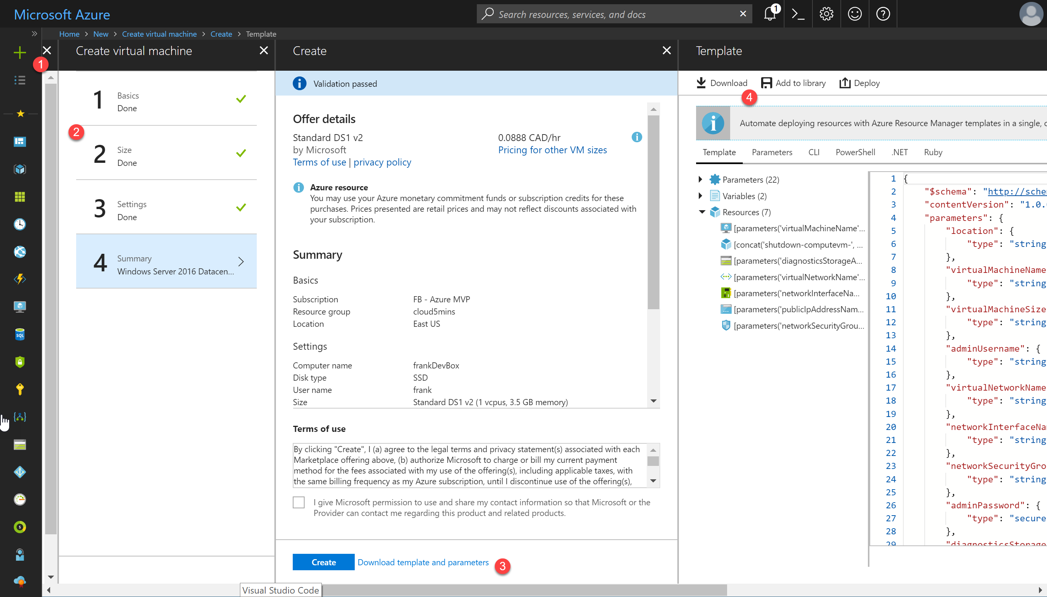Go to Home breadcrumb
The image size is (1047, 597).
point(69,34)
